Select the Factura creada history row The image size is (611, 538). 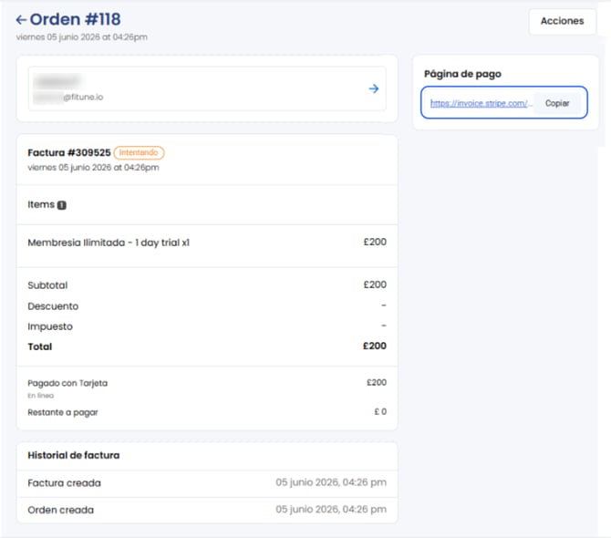207,483
